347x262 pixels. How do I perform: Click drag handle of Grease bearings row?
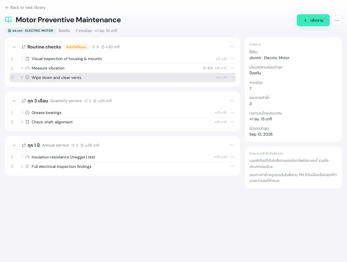click(12, 113)
